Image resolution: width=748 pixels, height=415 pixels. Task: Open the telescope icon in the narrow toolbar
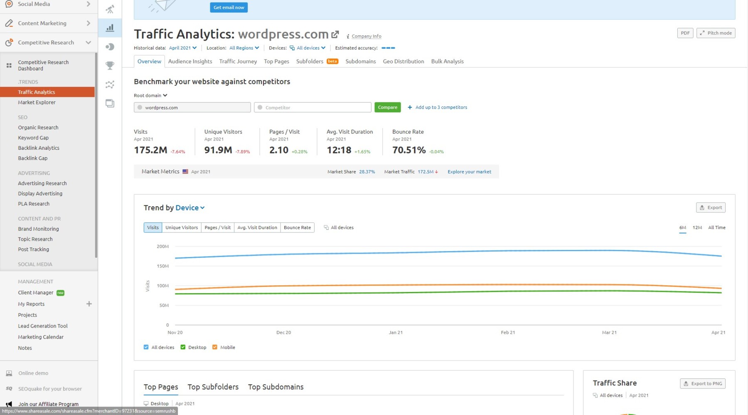pos(110,9)
